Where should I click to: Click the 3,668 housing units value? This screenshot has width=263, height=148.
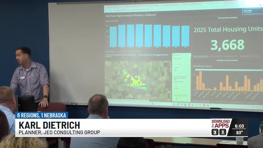coord(227,45)
